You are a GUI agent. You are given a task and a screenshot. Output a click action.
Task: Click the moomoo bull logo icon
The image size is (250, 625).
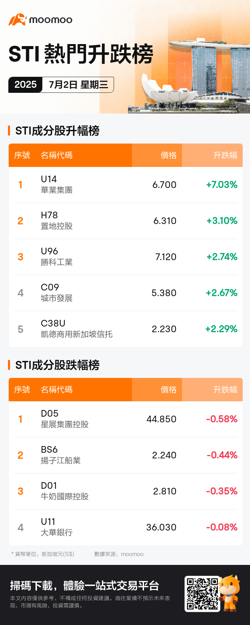click(17, 20)
